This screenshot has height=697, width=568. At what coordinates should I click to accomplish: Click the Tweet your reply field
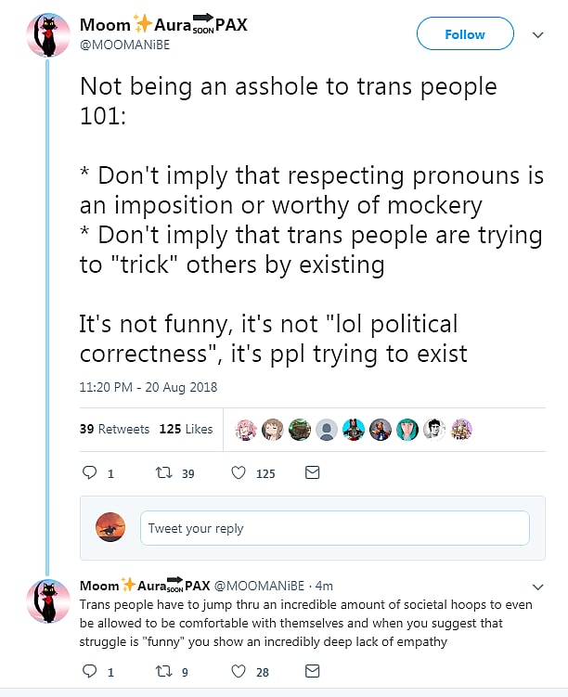click(334, 528)
